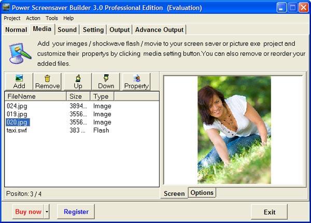Image resolution: width=311 pixels, height=223 pixels.
Task: Sort the list by the Size column header
Action: pyautogui.click(x=78, y=96)
